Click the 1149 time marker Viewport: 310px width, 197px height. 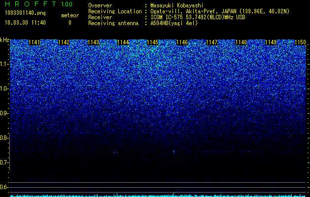point(271,42)
